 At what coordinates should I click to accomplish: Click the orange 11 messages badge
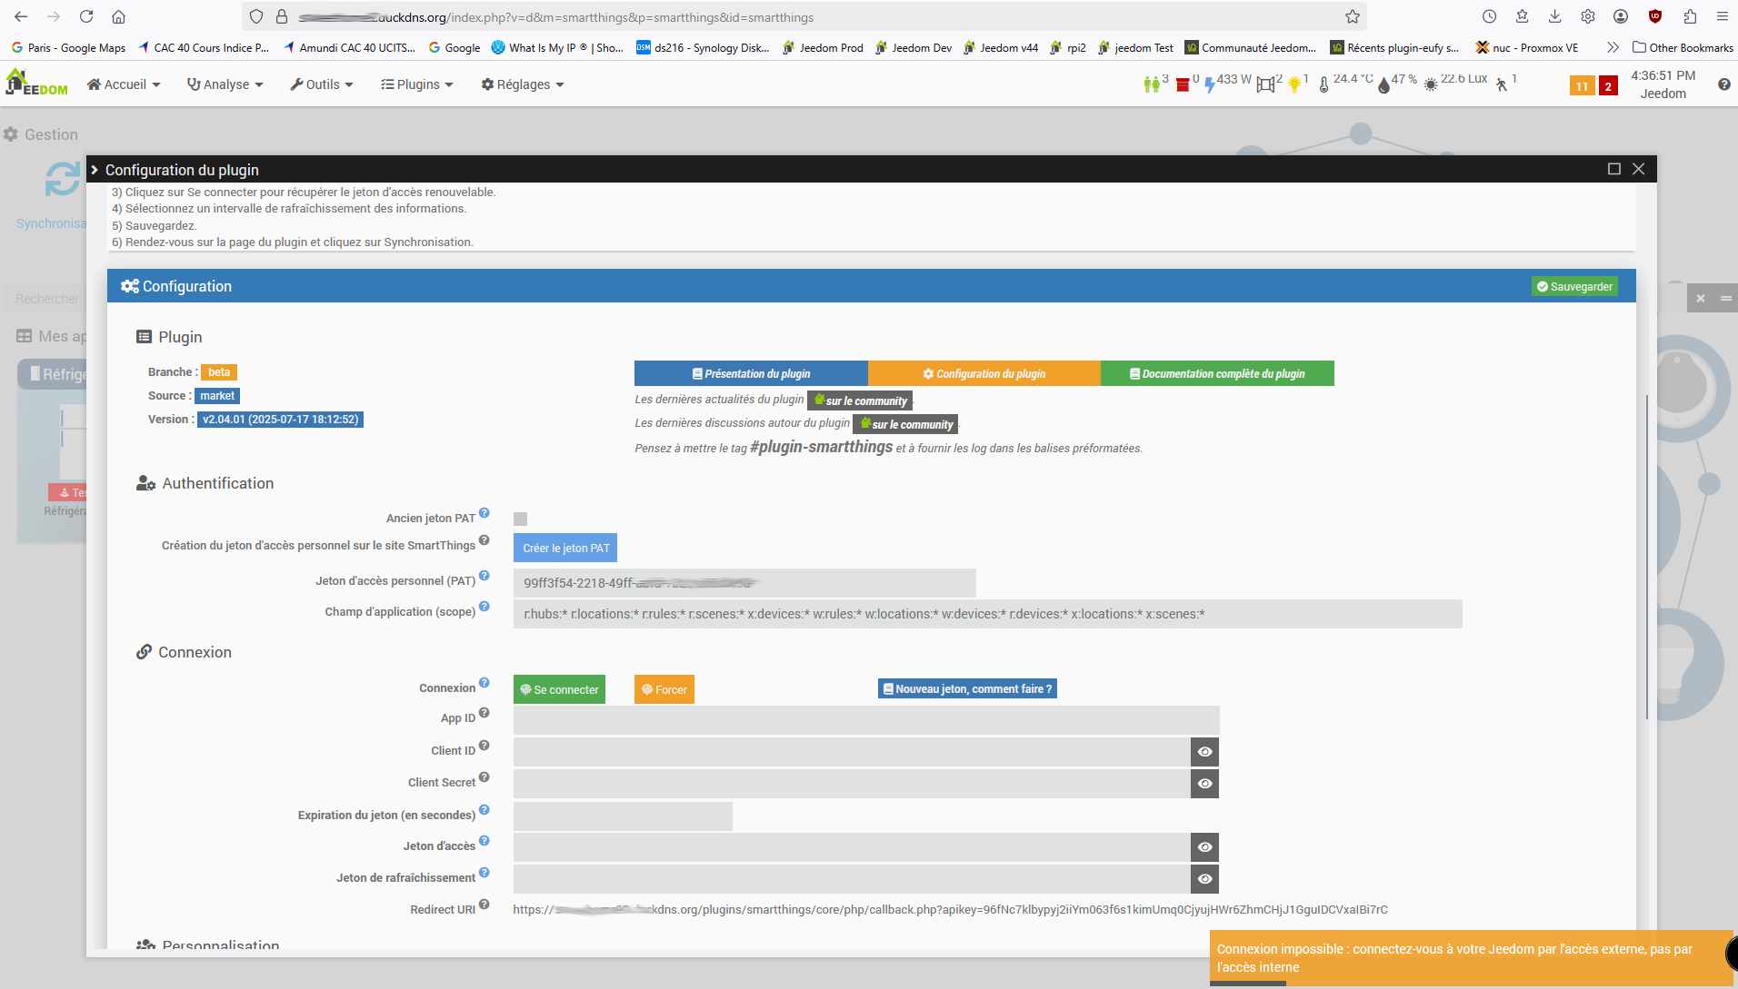(x=1582, y=85)
